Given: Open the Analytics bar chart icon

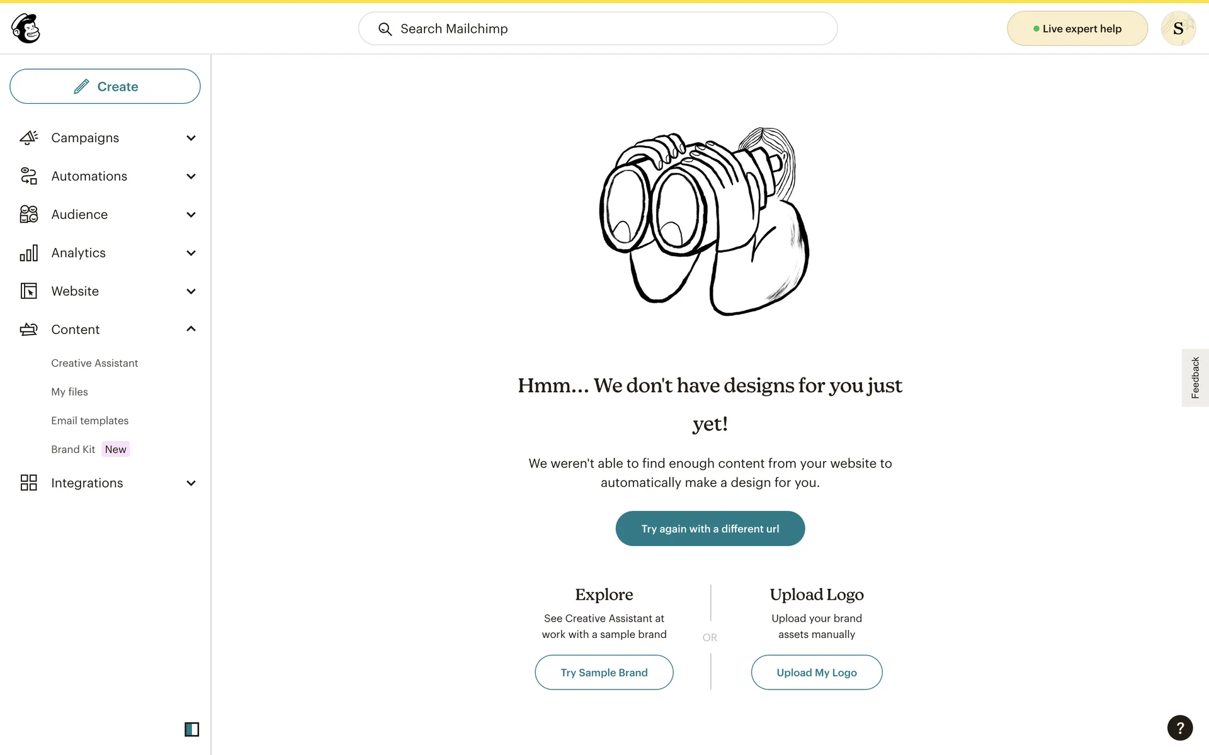Looking at the screenshot, I should click(29, 253).
